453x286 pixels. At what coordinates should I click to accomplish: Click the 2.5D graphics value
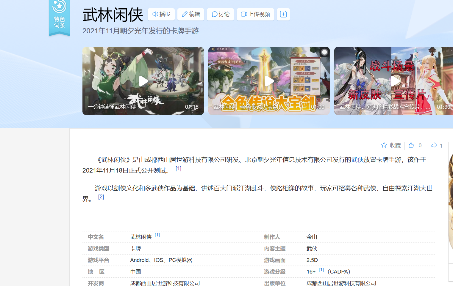point(312,260)
